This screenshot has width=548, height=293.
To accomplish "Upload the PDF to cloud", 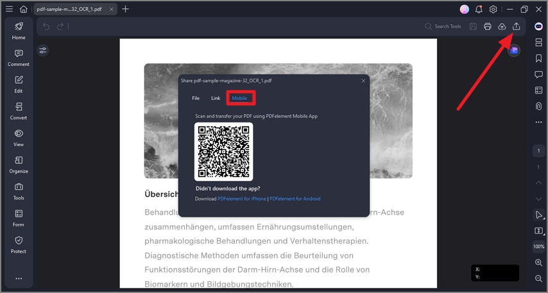I will 502,26.
